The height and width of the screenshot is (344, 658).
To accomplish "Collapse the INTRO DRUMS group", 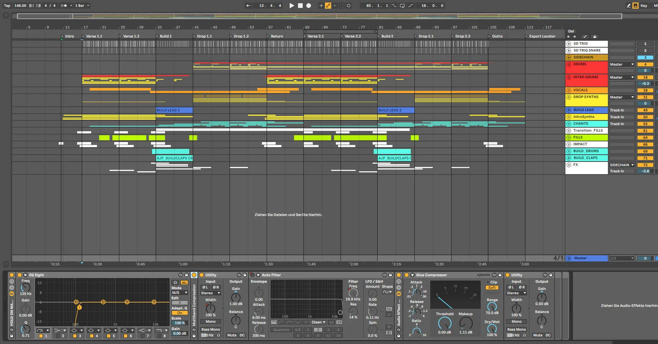I will pyautogui.click(x=569, y=77).
